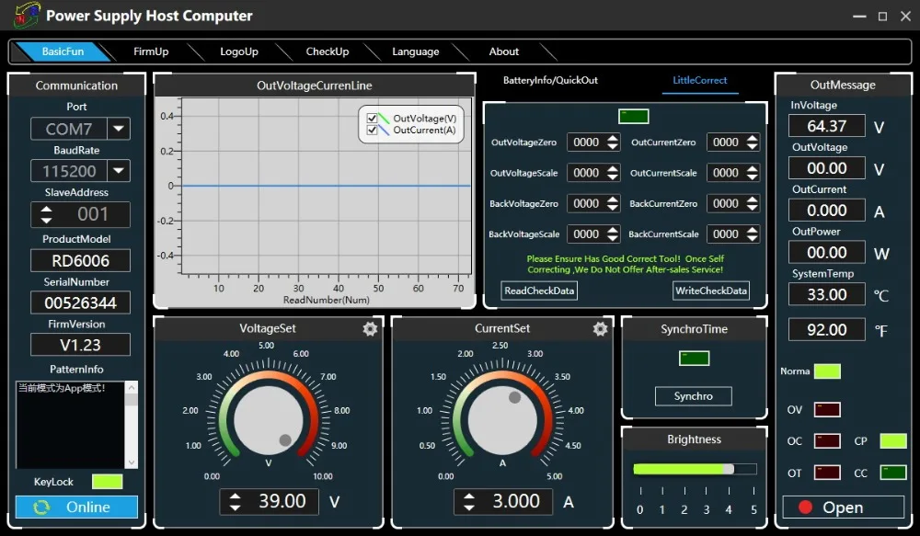Click the ProductModel RD6006 field
The image size is (920, 536).
coord(80,260)
